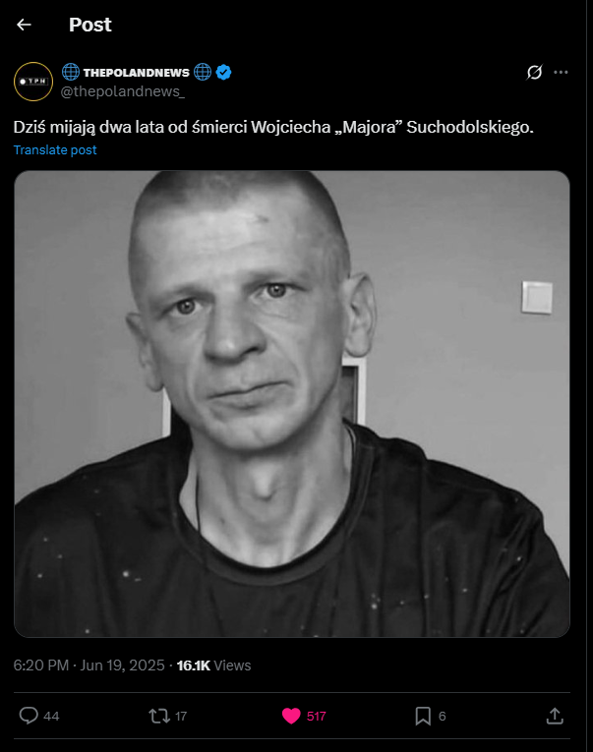Click the reply speech bubble icon

(29, 716)
